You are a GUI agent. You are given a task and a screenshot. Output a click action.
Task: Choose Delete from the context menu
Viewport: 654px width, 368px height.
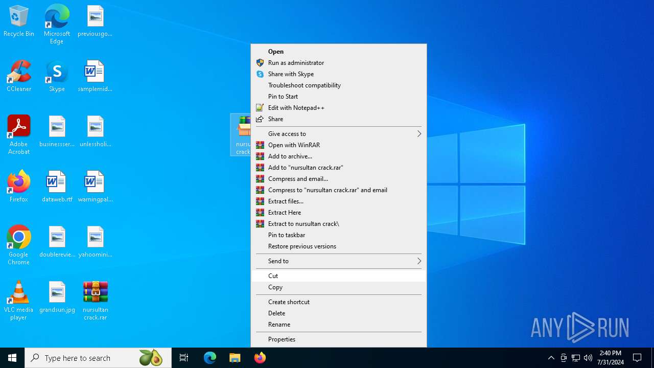(339, 313)
